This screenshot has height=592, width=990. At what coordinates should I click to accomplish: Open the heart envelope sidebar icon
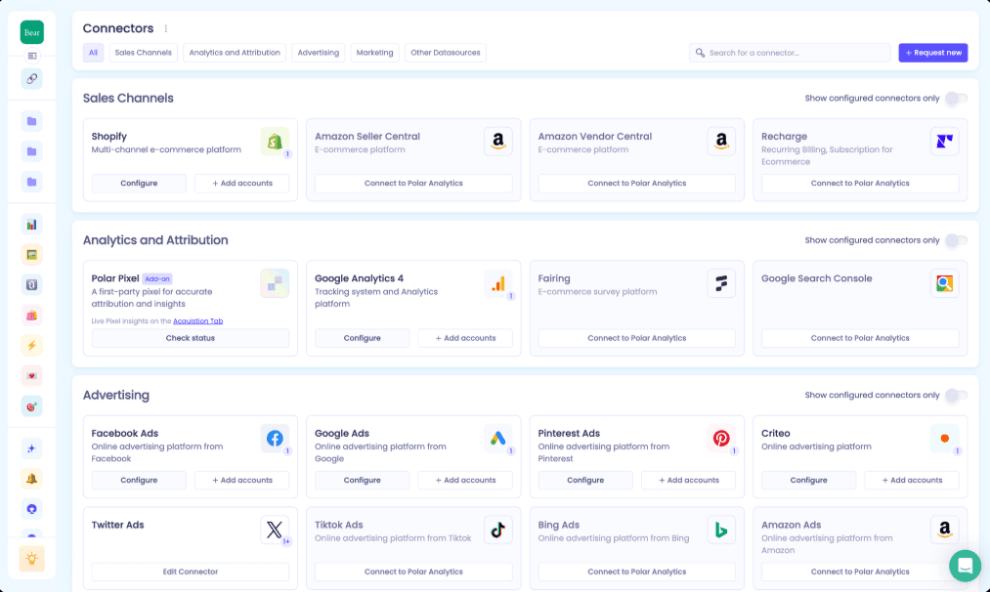(31, 375)
